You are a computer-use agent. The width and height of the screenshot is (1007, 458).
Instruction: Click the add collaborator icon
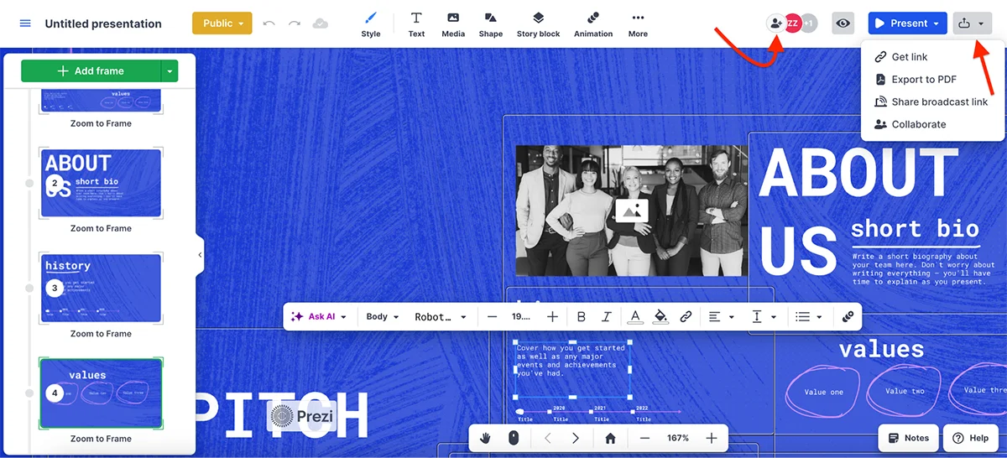click(x=775, y=23)
